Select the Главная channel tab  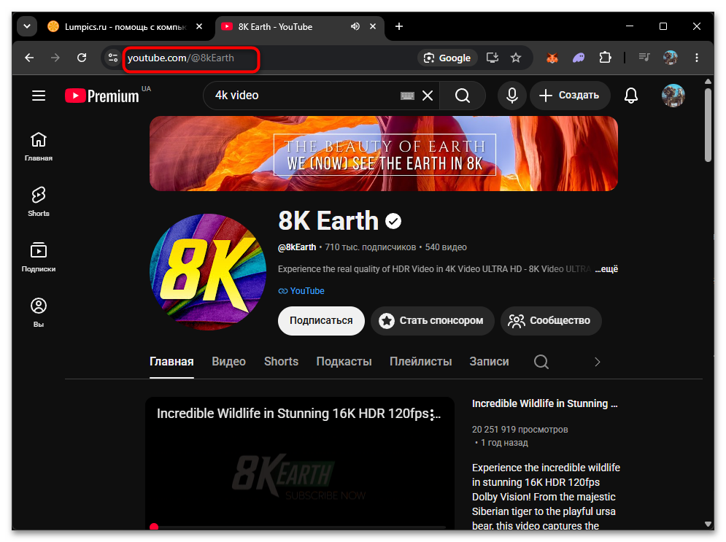171,362
